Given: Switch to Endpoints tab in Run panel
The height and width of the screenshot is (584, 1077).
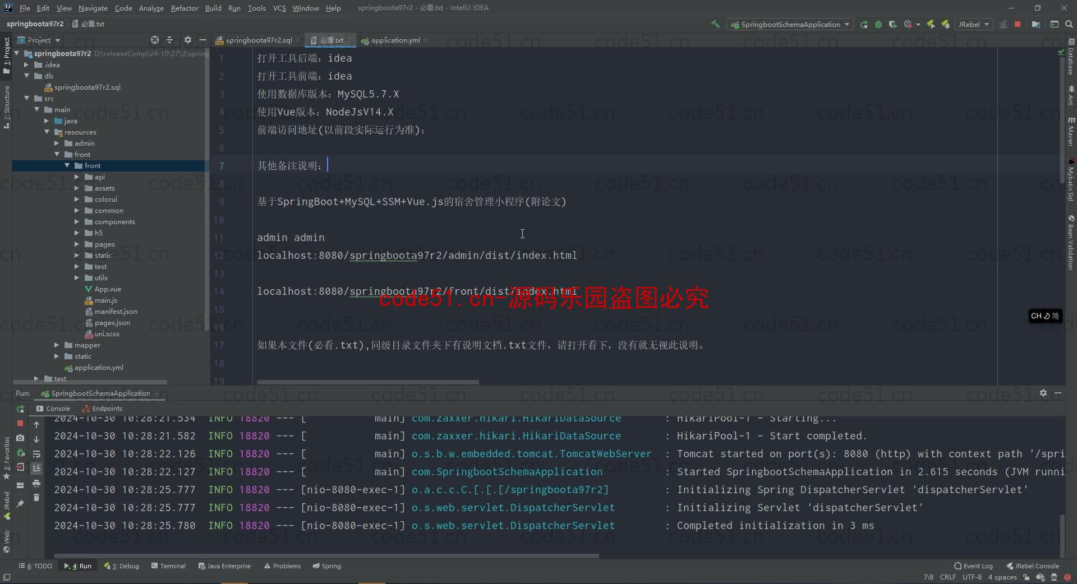Looking at the screenshot, I should (x=102, y=409).
